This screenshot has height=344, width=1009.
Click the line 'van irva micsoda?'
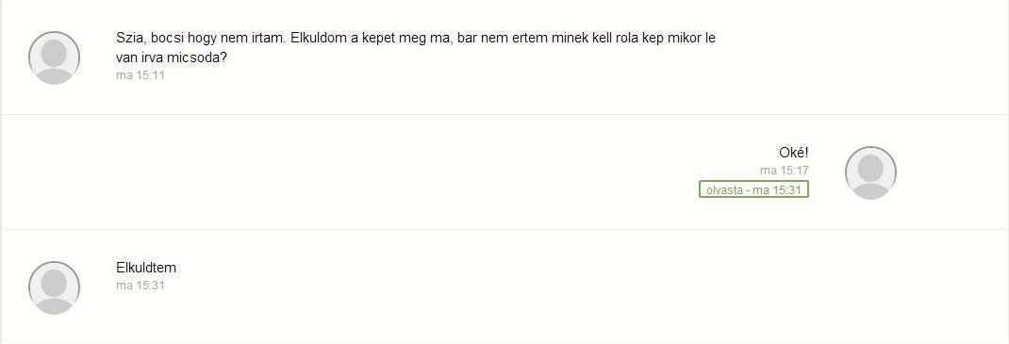click(172, 57)
